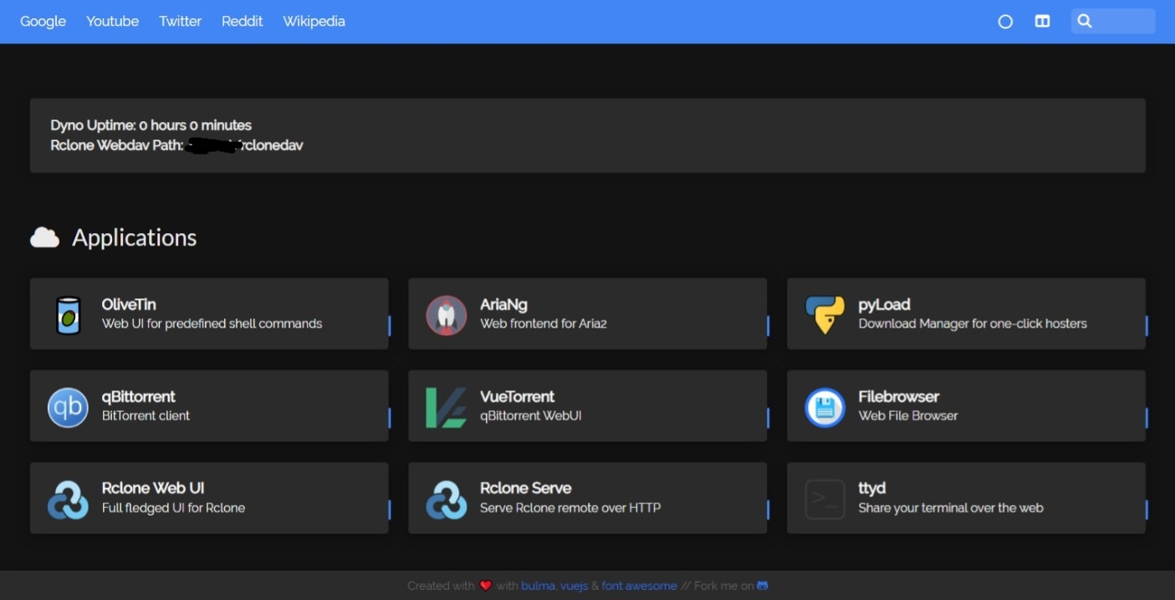Click 'Share your terminal over the web' text
The image size is (1175, 600).
[951, 507]
